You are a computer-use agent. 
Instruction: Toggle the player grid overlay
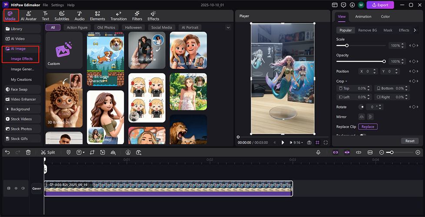click(x=318, y=142)
